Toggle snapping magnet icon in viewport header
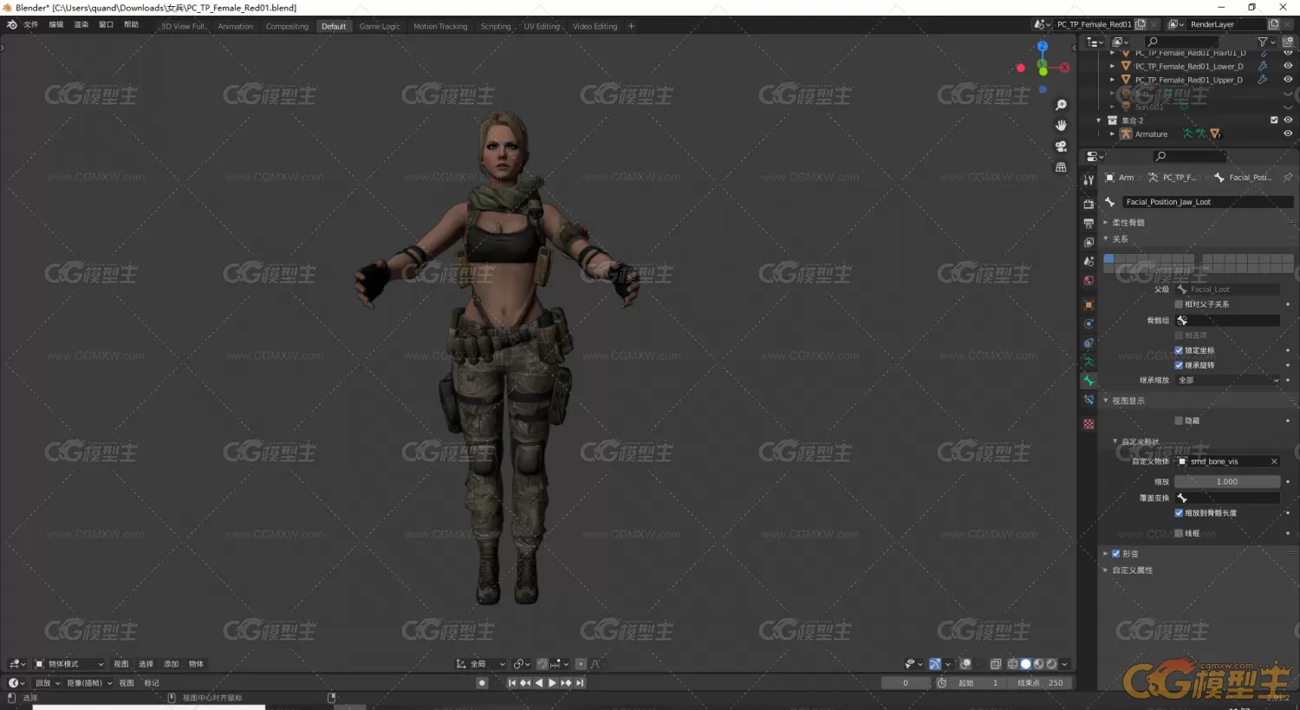The image size is (1300, 710). click(543, 664)
